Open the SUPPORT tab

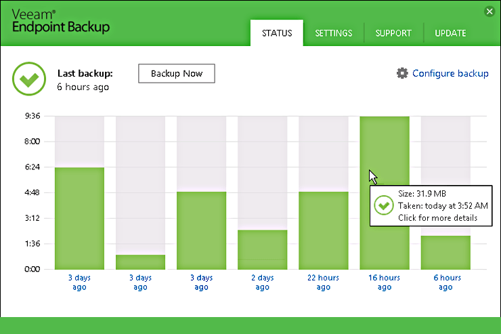pyautogui.click(x=393, y=33)
